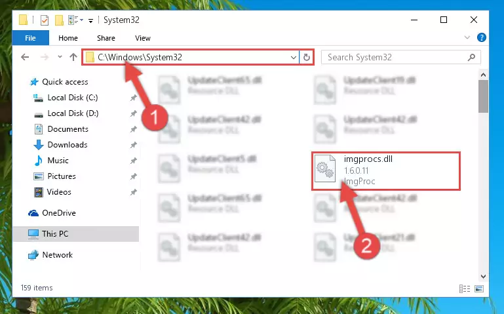The image size is (504, 314).
Task: Refresh the System32 folder view
Action: point(307,58)
